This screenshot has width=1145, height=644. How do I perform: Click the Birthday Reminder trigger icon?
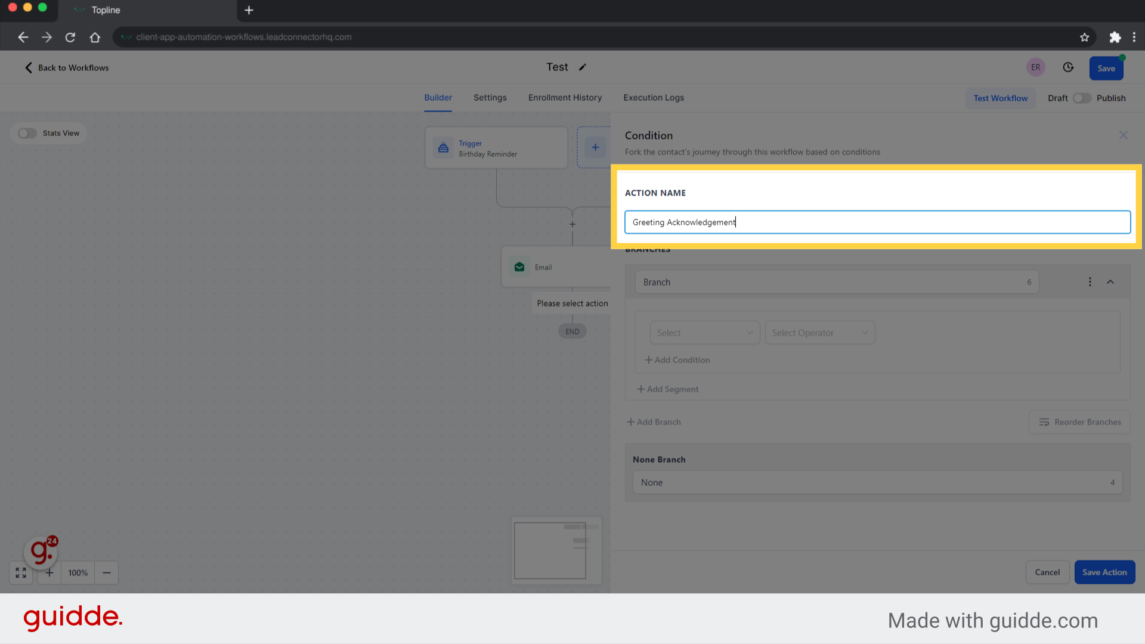pyautogui.click(x=442, y=148)
